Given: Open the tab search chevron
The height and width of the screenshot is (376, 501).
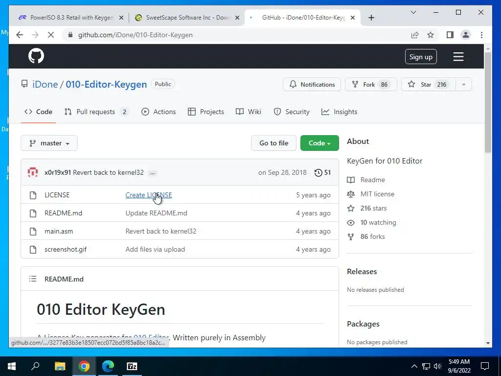Looking at the screenshot, I should click(x=413, y=12).
